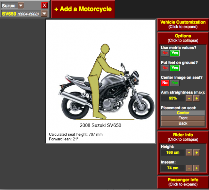Increase rider height with plus button
This screenshot has width=209, height=190.
point(196,152)
